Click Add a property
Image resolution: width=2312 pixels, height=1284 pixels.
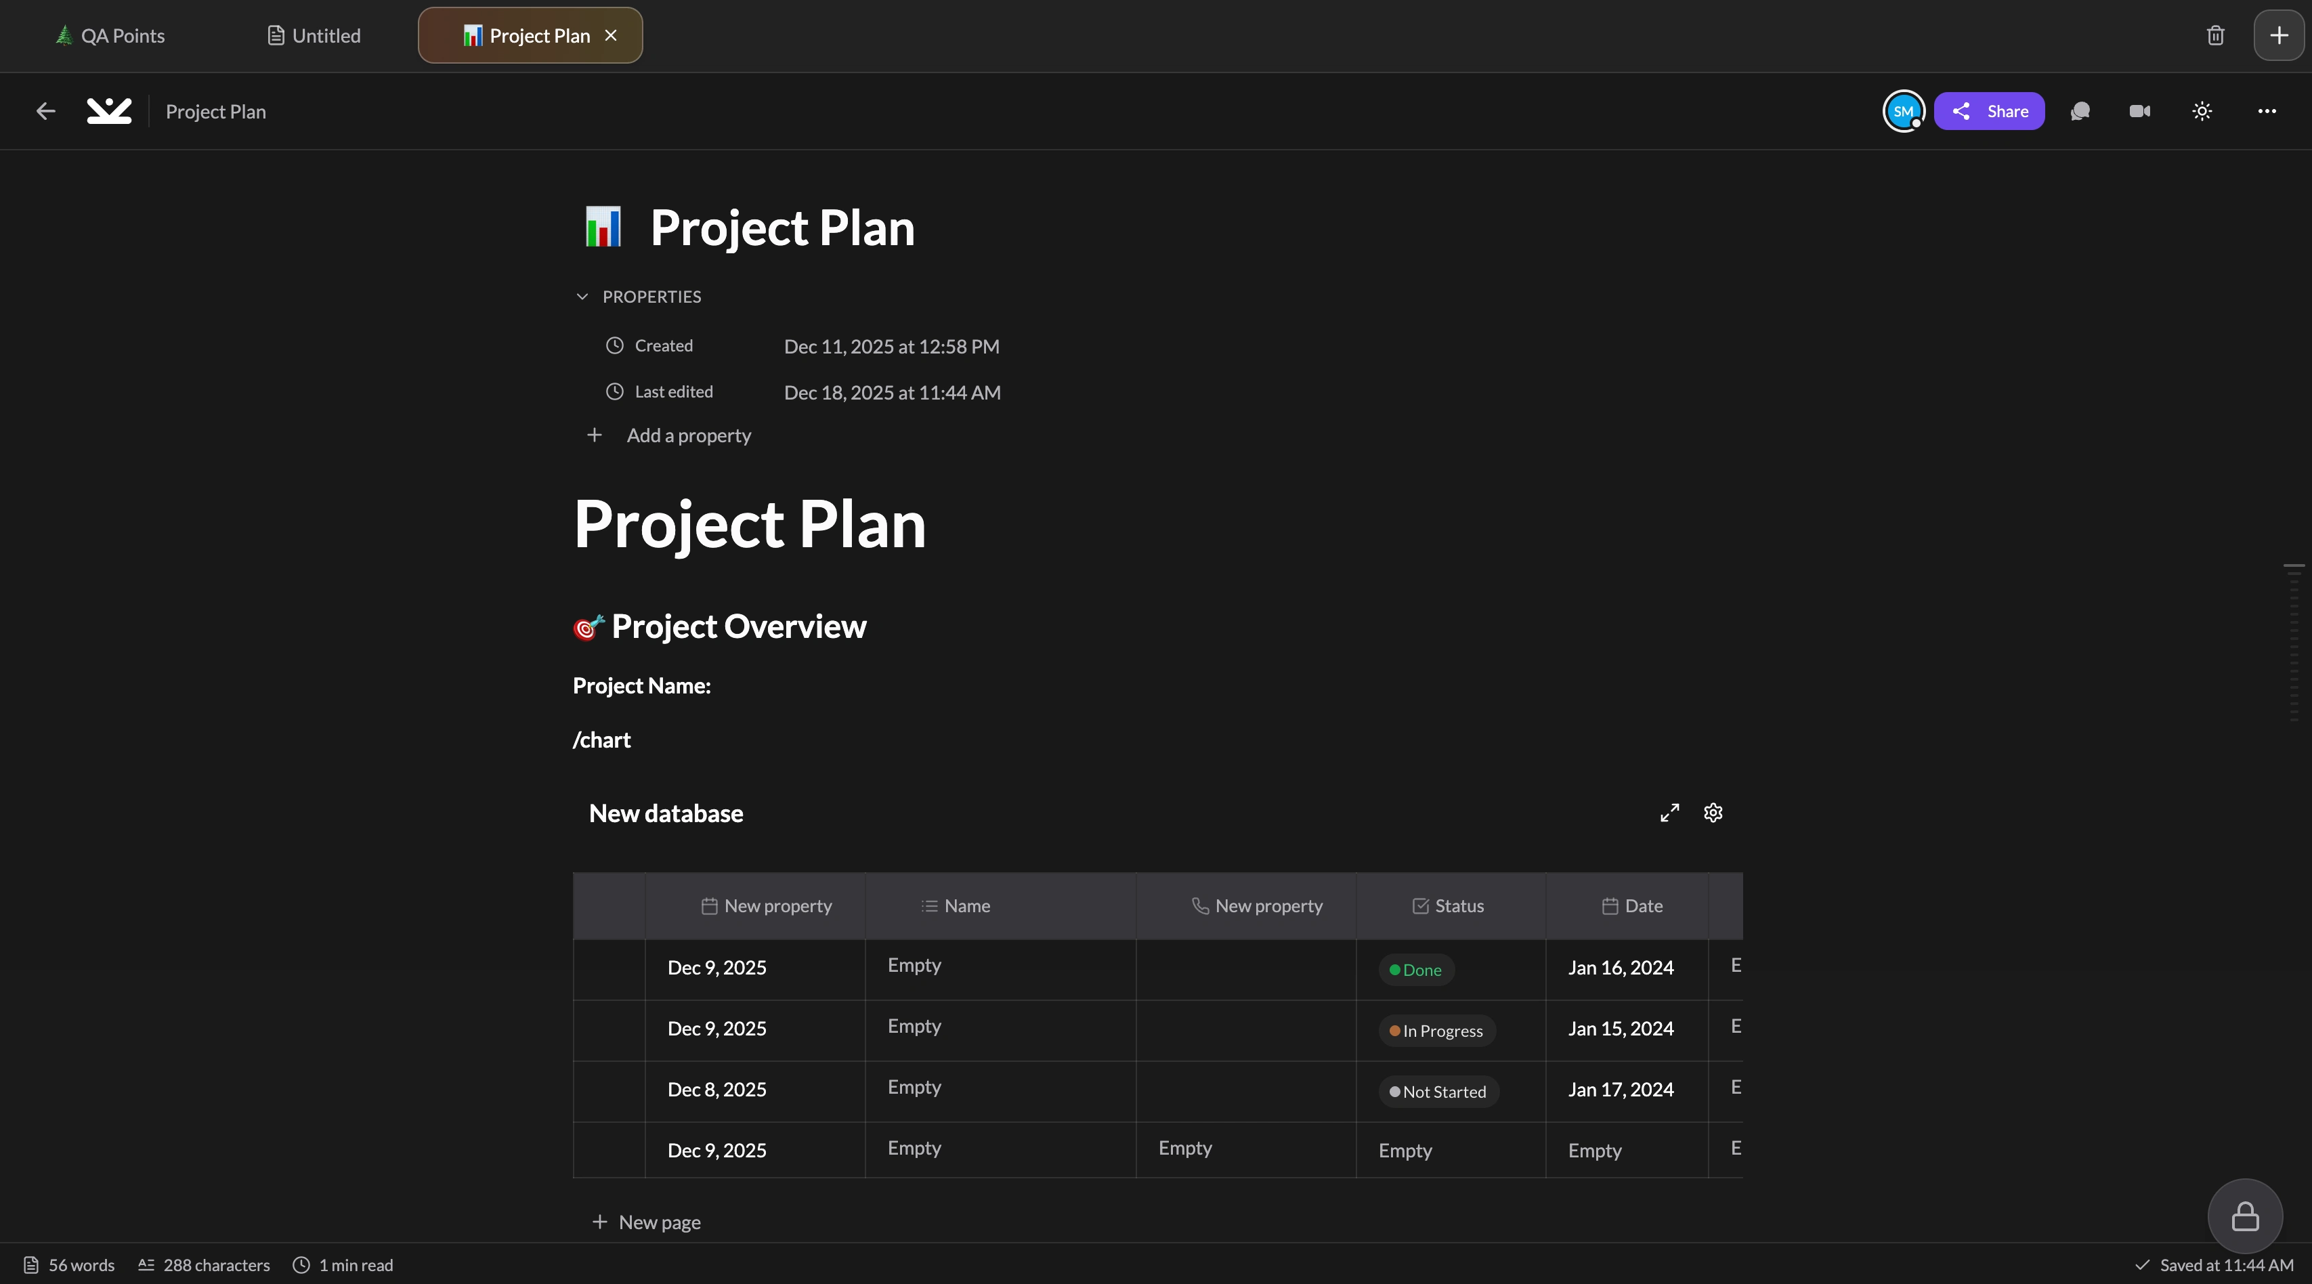coord(687,436)
